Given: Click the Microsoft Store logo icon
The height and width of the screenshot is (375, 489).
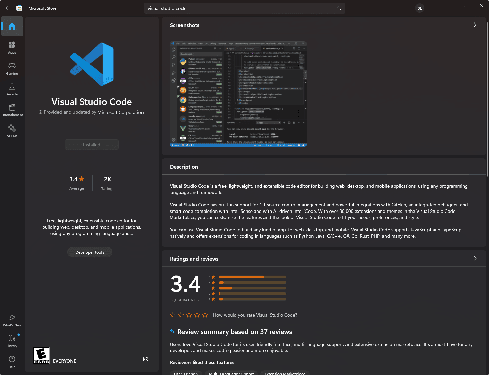Looking at the screenshot, I should (19, 8).
